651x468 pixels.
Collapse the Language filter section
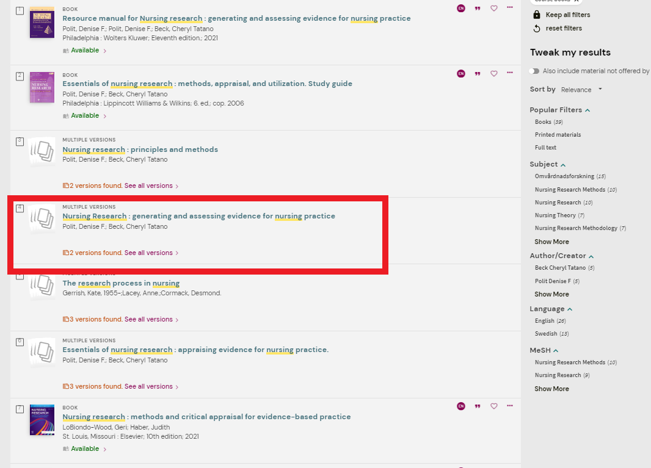pyautogui.click(x=570, y=309)
